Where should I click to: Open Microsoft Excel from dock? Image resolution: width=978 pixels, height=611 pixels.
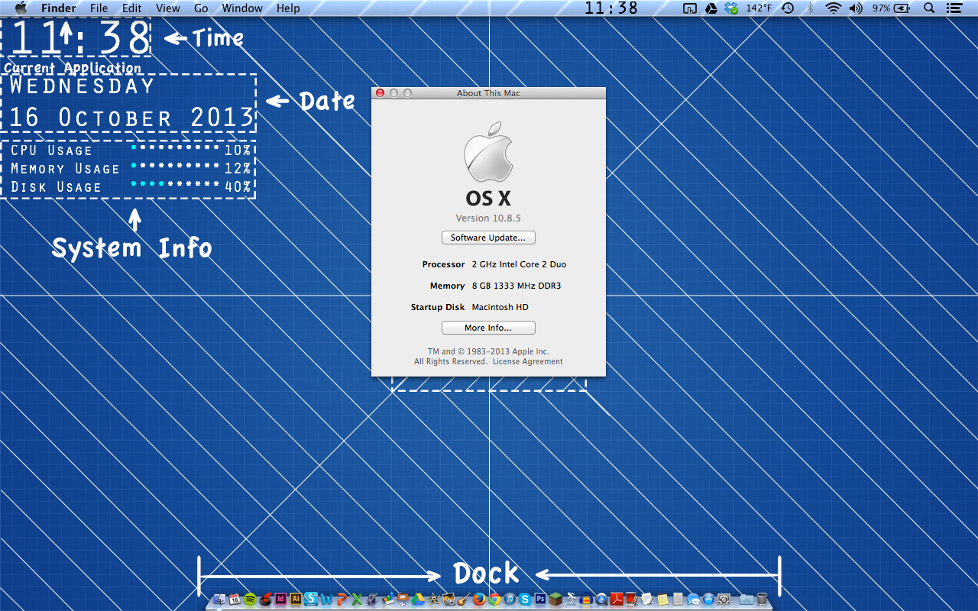[x=357, y=600]
